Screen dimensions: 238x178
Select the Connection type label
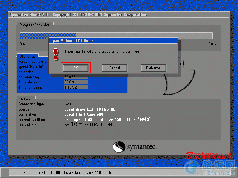click(31, 104)
